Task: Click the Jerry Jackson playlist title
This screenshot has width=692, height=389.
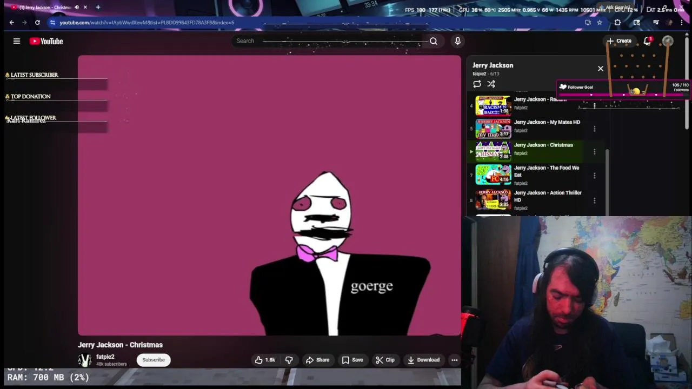Action: (493, 65)
